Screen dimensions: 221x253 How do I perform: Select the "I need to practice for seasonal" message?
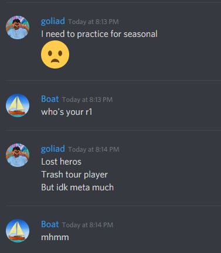pyautogui.click(x=99, y=34)
